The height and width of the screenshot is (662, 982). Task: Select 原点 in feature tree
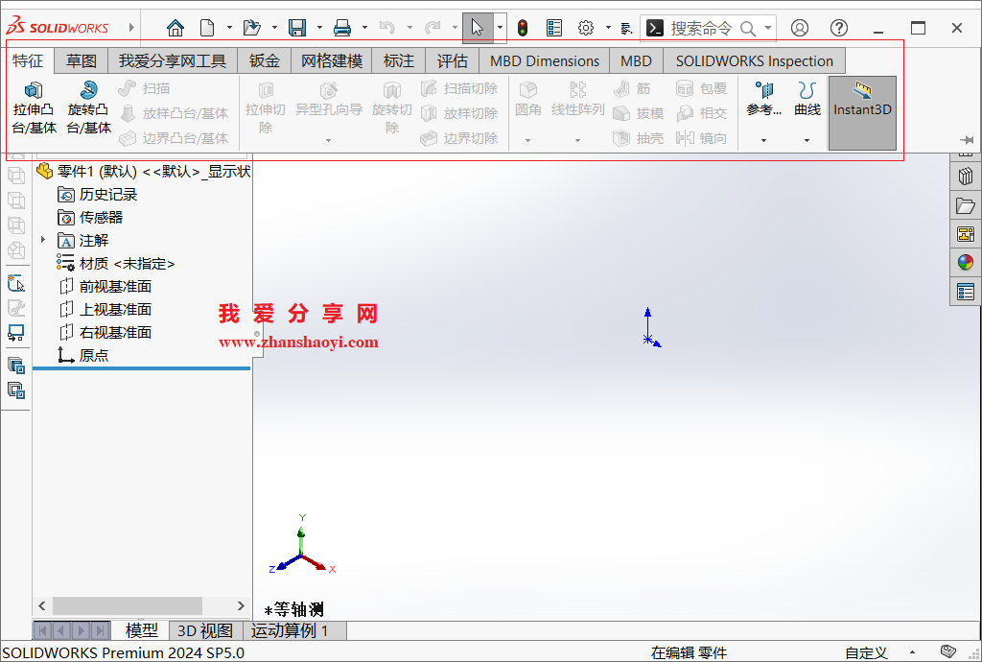click(83, 355)
